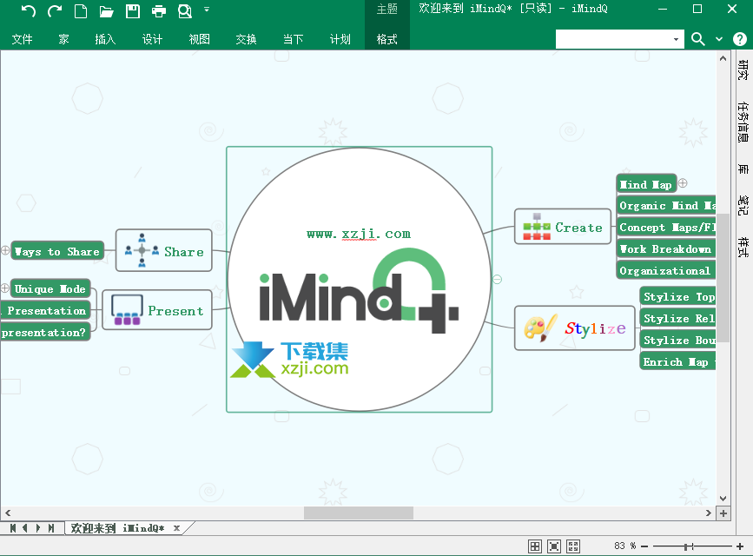This screenshot has height=556, width=753.
Task: Toggle the first grid view button in status bar
Action: [535, 546]
